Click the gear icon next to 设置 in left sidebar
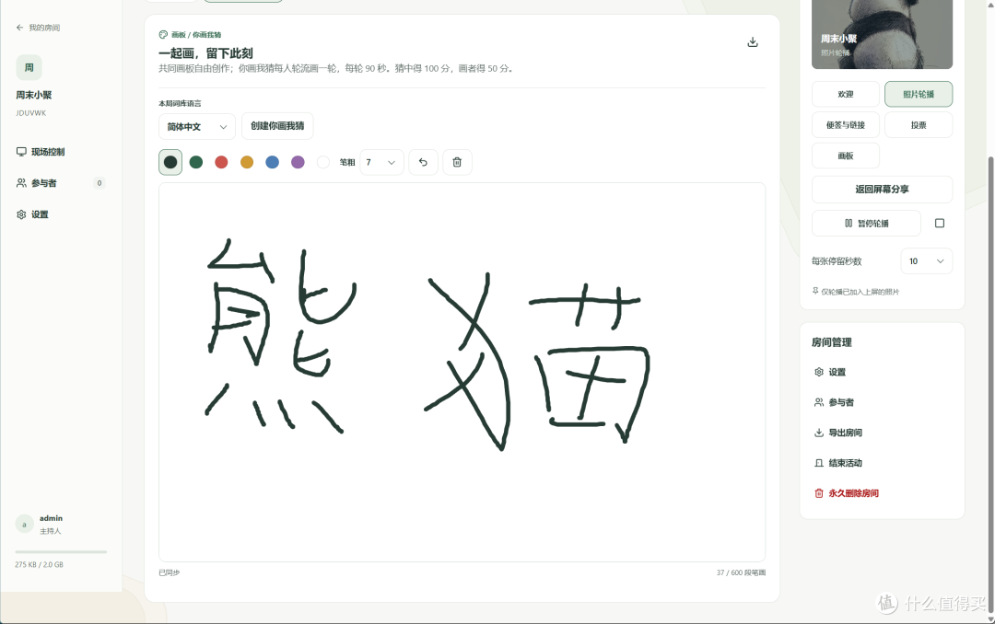The height and width of the screenshot is (624, 995). 21,214
